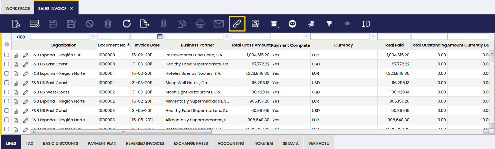Check the box for Restaurantes Luna Llena row

[7, 55]
